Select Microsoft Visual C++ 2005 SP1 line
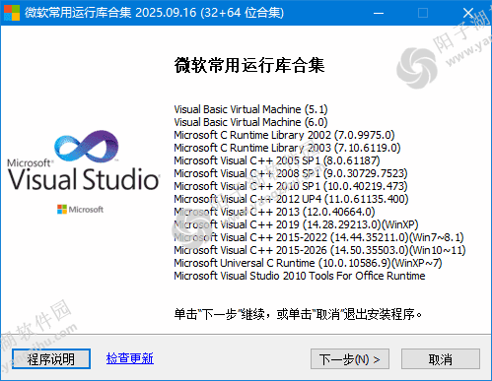 tap(277, 160)
